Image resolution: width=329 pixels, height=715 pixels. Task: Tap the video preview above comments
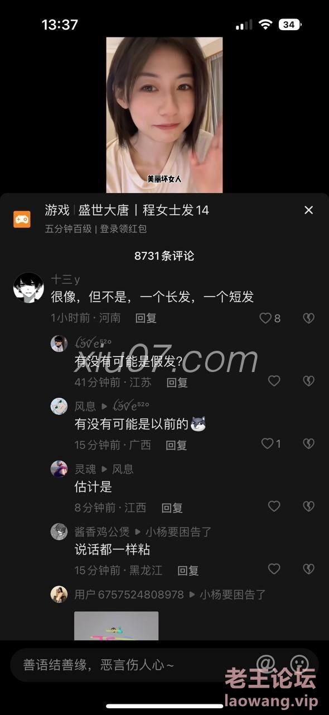coord(164,115)
